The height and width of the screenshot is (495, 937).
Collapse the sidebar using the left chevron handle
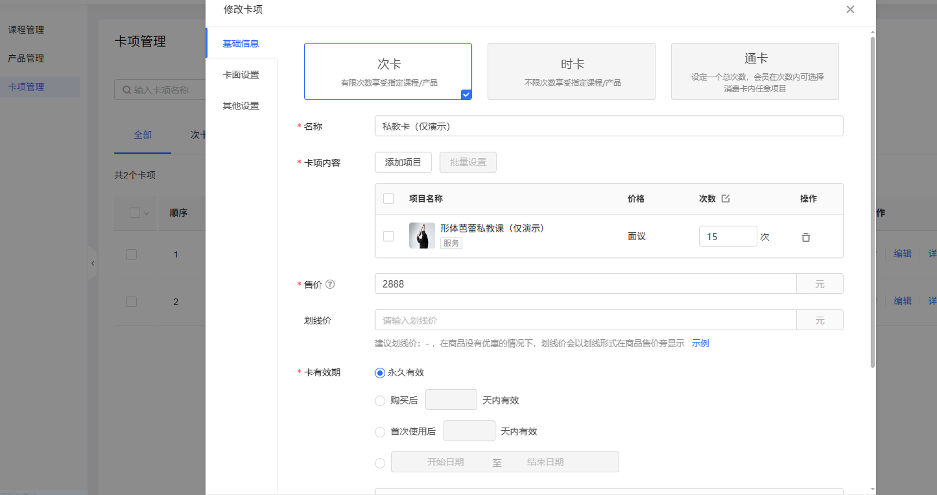(93, 263)
